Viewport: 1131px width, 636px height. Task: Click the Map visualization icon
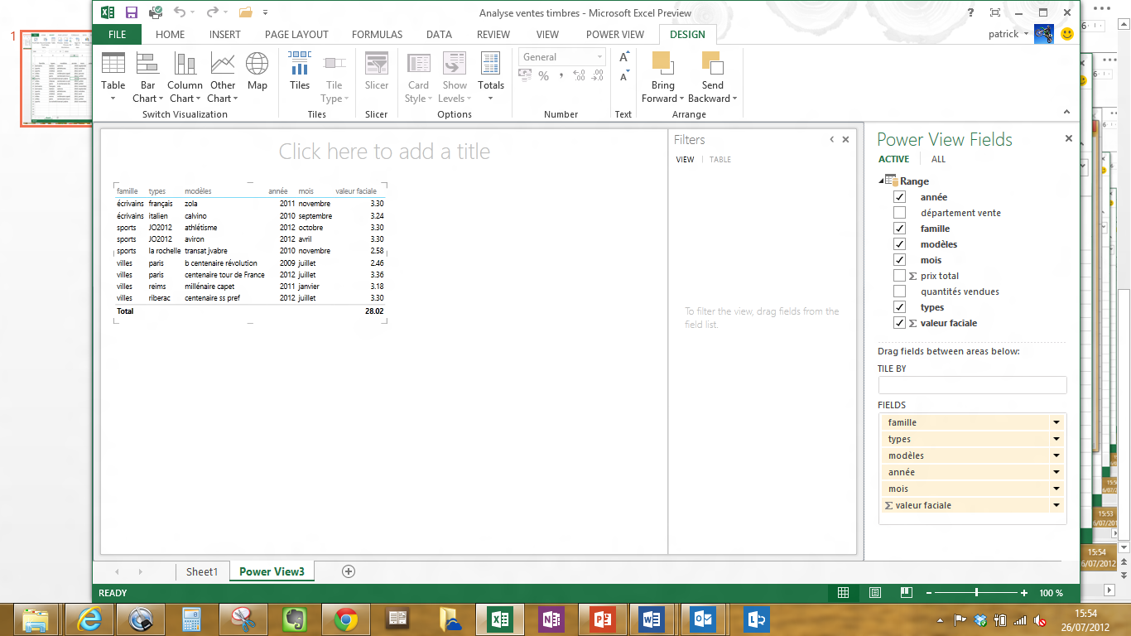pyautogui.click(x=257, y=64)
